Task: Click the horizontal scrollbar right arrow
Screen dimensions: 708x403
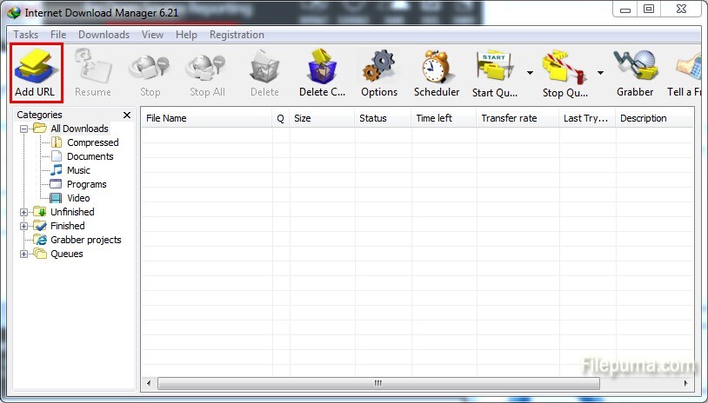Action: pyautogui.click(x=687, y=382)
